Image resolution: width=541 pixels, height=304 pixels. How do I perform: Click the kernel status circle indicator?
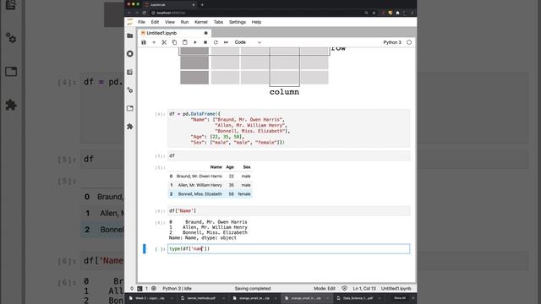409,42
